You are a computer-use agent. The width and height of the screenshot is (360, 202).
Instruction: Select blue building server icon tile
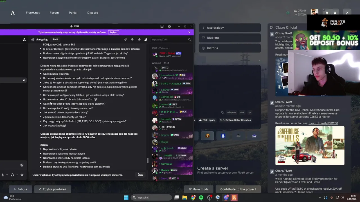(x=223, y=136)
